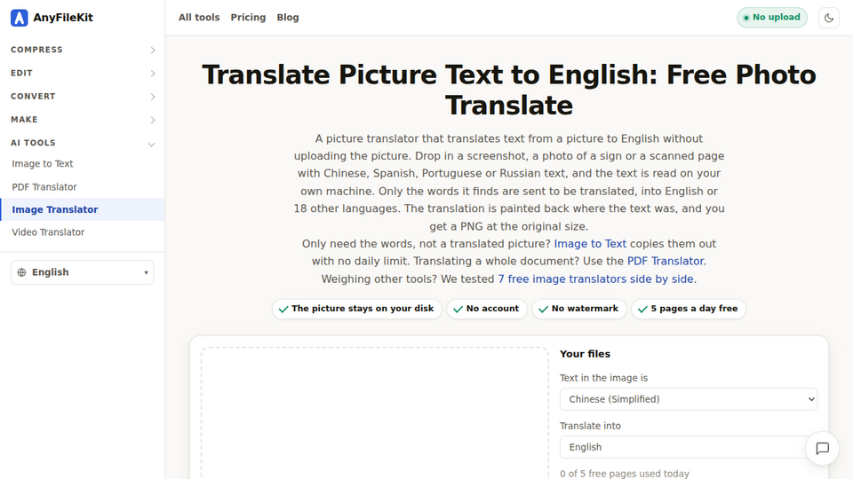Click the "Text in the image is" label
Viewport: 853px width, 479px height.
click(604, 378)
